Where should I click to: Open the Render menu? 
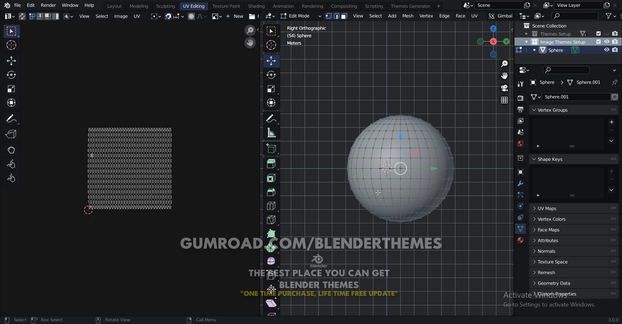(x=48, y=5)
